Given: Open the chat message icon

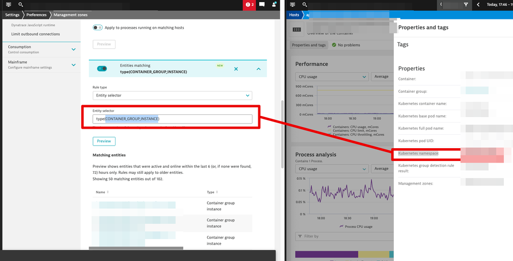Looking at the screenshot, I should (x=262, y=5).
